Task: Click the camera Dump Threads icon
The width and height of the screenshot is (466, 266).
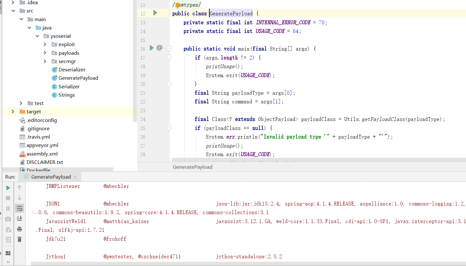Action: 8,219
